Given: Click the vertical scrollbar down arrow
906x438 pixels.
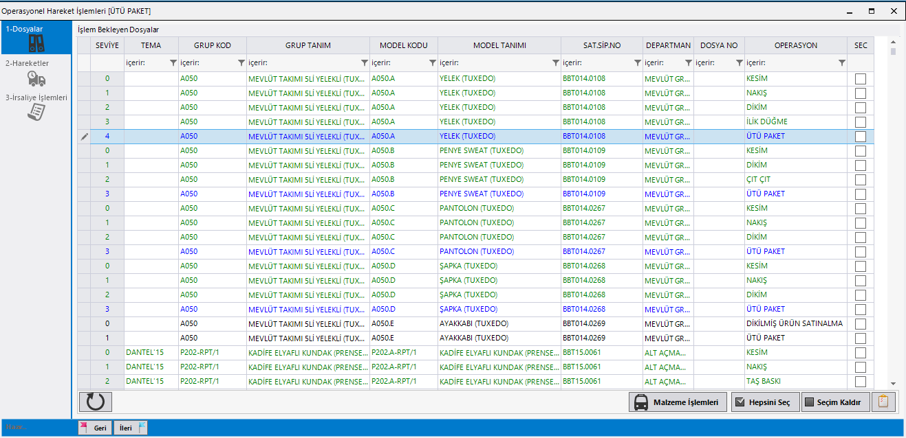Looking at the screenshot, I should (x=893, y=383).
